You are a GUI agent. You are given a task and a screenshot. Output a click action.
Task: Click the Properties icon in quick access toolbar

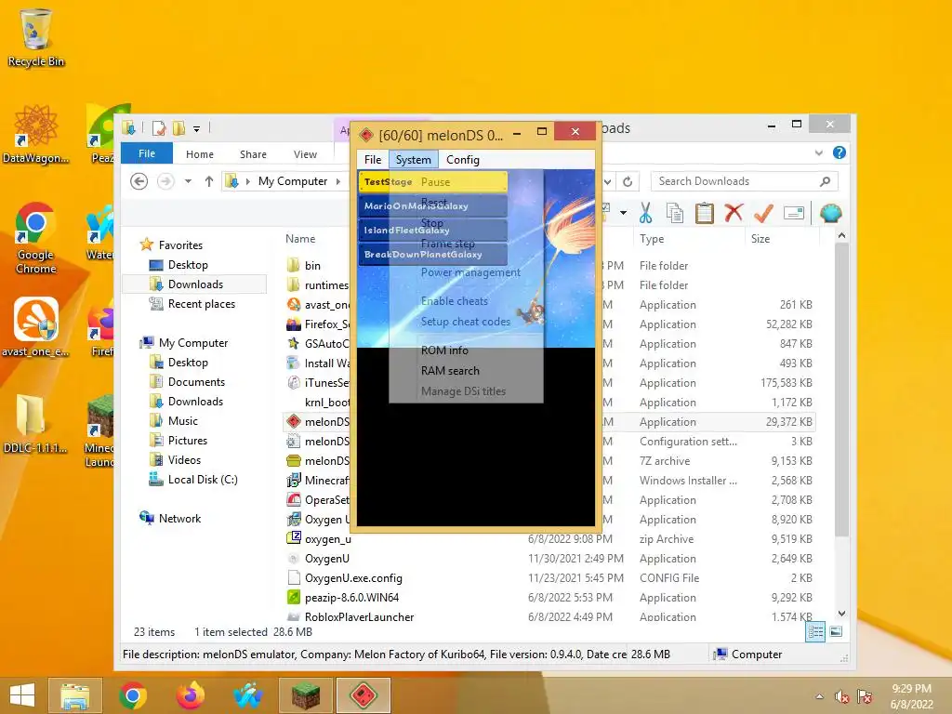coord(159,128)
